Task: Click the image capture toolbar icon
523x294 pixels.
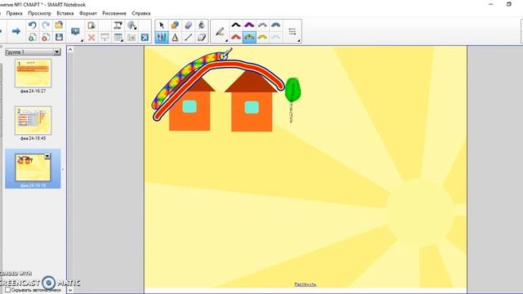Action: point(132,38)
